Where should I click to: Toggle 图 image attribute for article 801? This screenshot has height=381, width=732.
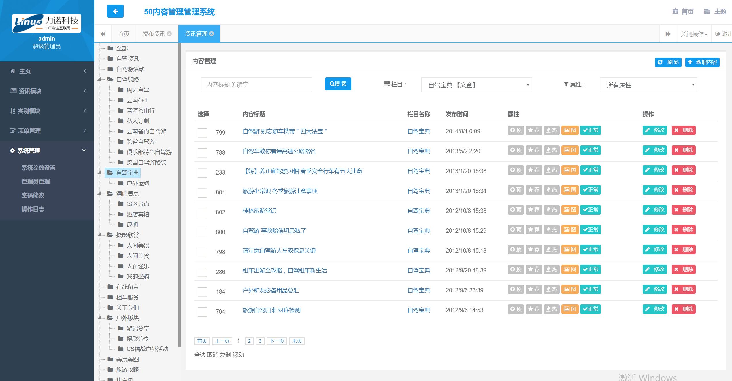(569, 190)
